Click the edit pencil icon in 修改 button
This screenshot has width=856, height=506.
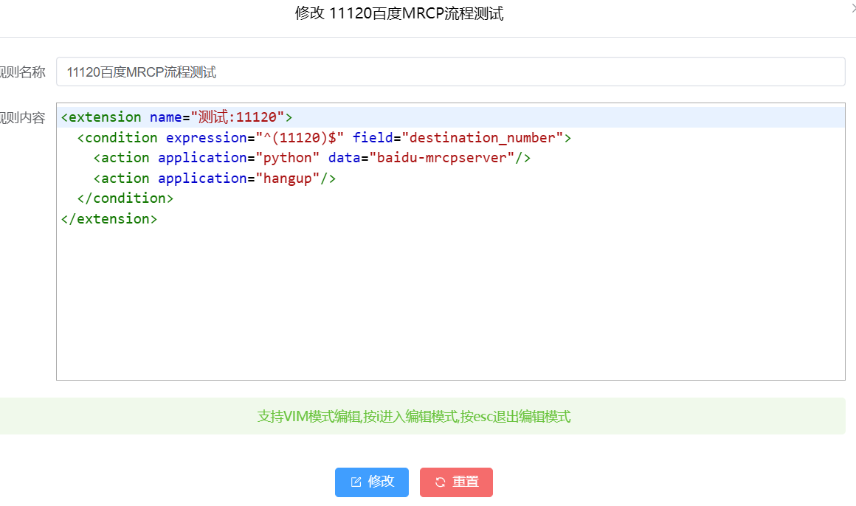pos(356,482)
